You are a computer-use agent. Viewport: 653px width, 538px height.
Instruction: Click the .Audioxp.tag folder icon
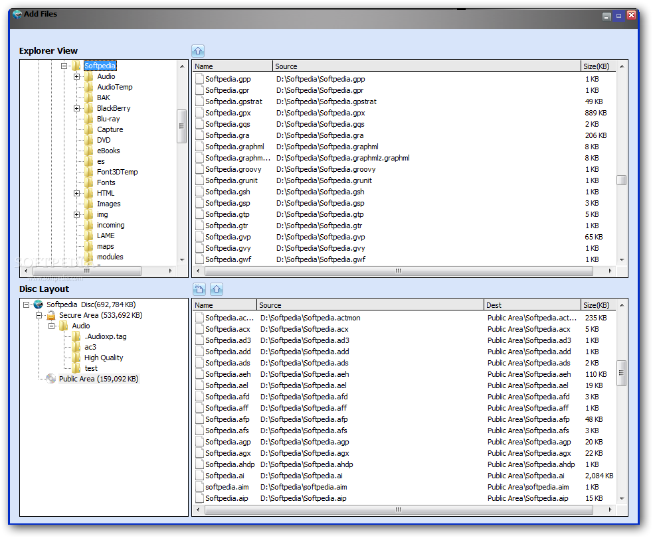tap(76, 336)
